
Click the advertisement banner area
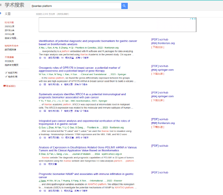[x=118, y=25]
